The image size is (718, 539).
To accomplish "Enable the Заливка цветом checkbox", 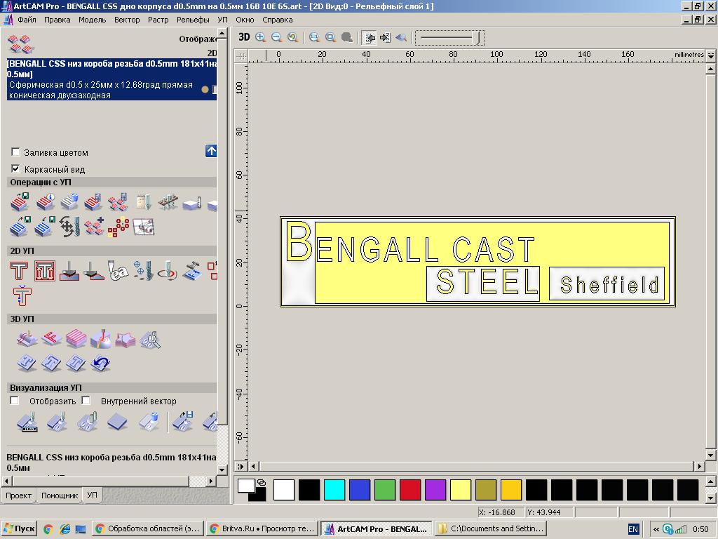I will pyautogui.click(x=15, y=152).
